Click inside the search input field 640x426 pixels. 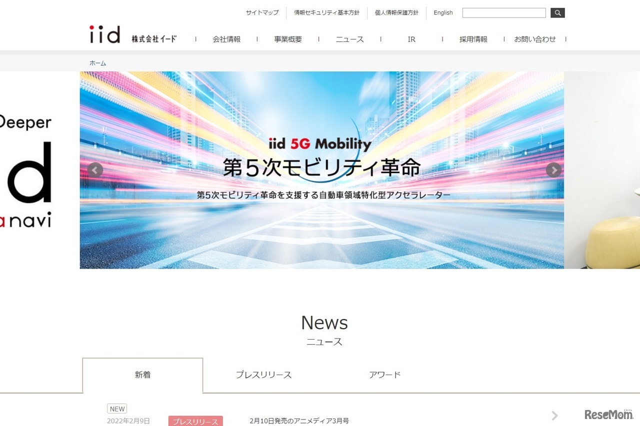pos(503,12)
